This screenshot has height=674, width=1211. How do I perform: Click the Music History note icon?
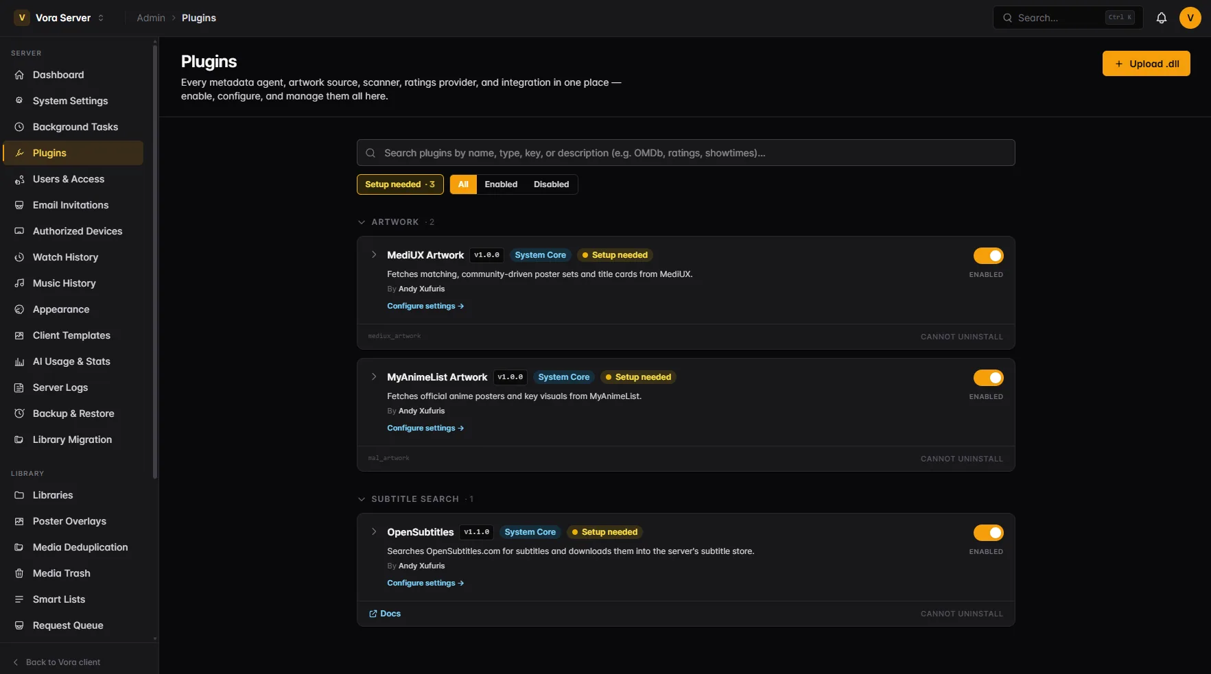[19, 283]
